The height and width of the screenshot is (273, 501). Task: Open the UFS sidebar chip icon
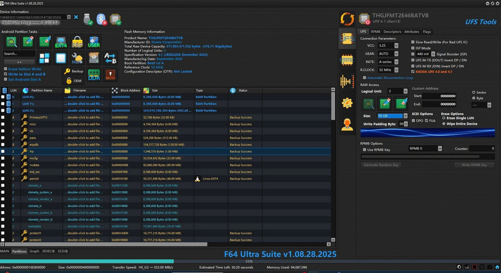[x=347, y=38]
